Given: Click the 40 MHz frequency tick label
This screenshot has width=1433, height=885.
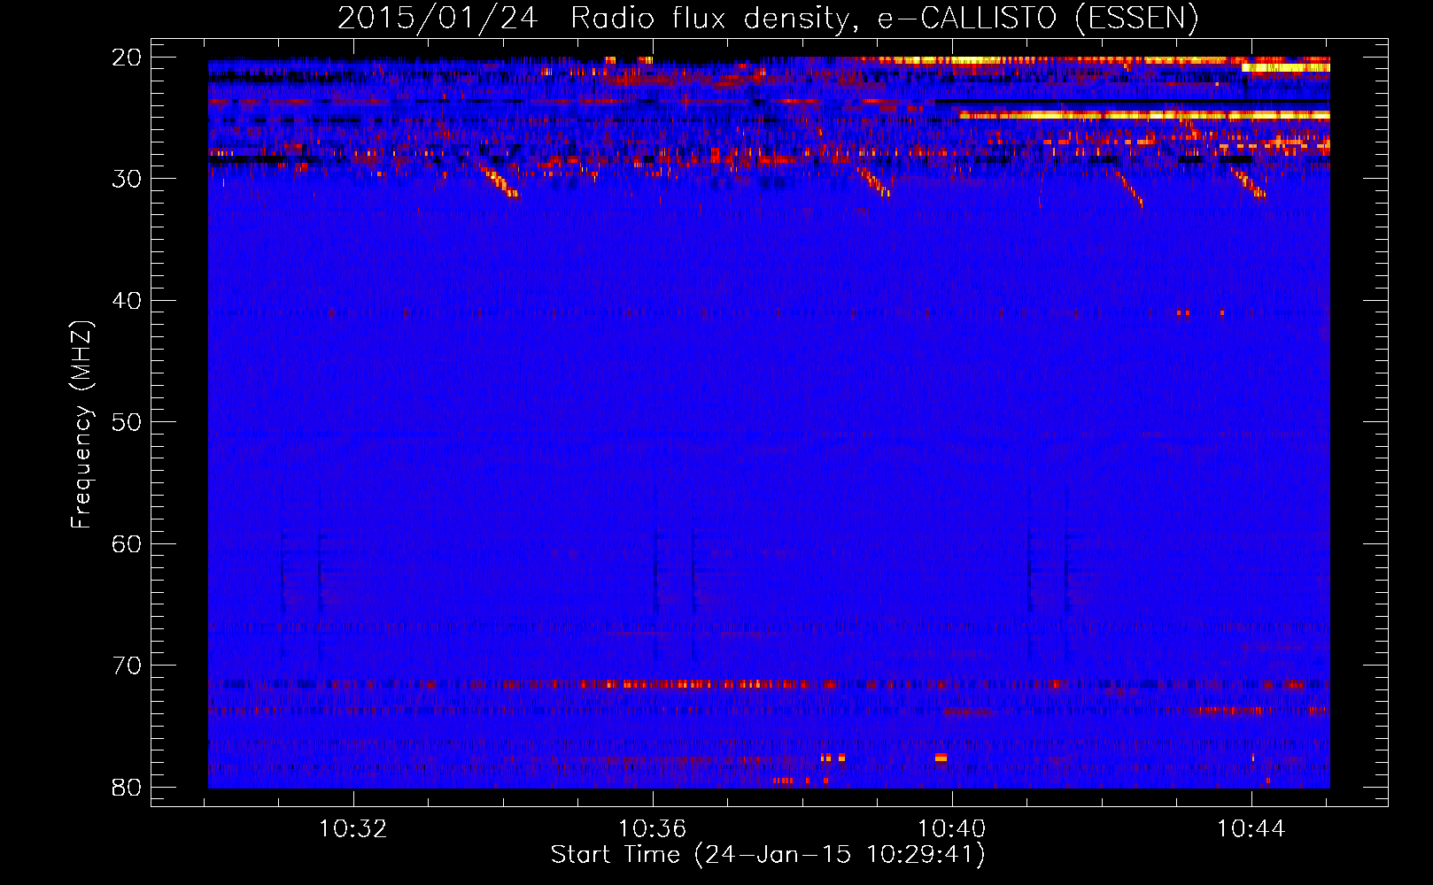Looking at the screenshot, I should [127, 301].
